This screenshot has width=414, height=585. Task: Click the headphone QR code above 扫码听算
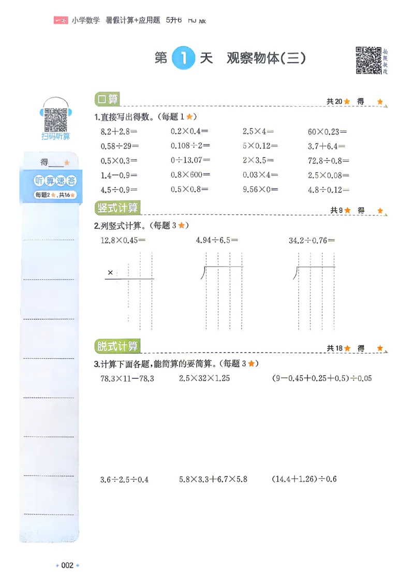pos(55,120)
